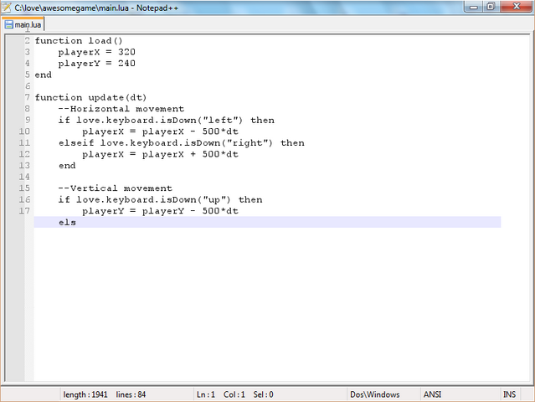This screenshot has height=402, width=535.
Task: Close the Notepad++ window
Action: tap(517, 7)
